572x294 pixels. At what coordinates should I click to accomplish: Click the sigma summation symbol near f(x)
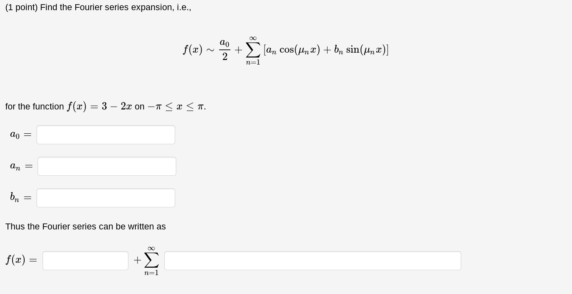coord(151,260)
